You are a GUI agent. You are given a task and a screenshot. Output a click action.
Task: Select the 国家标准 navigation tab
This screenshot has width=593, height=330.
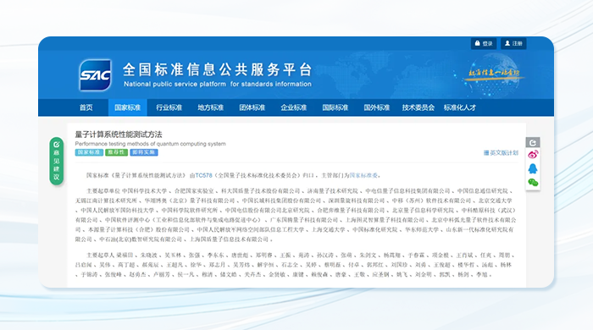tap(127, 107)
